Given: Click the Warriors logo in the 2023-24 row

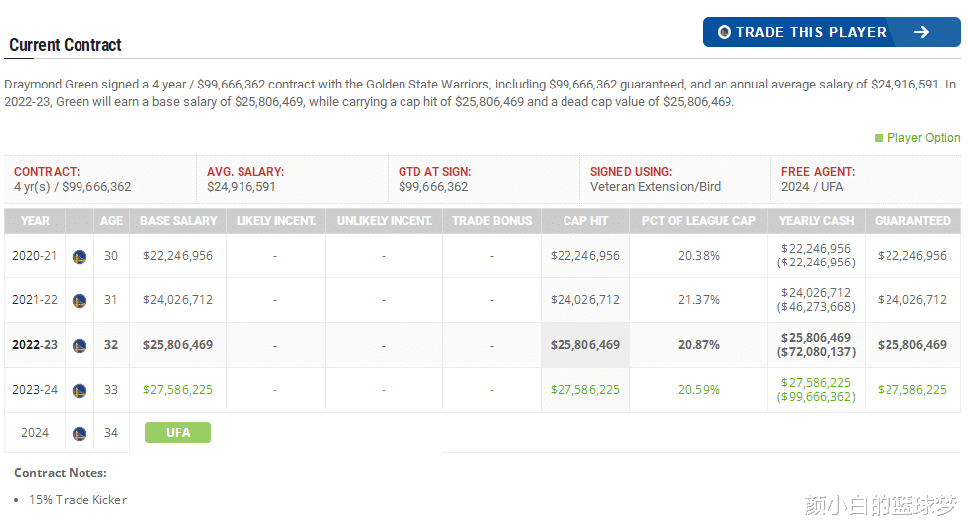Looking at the screenshot, I should point(80,391).
